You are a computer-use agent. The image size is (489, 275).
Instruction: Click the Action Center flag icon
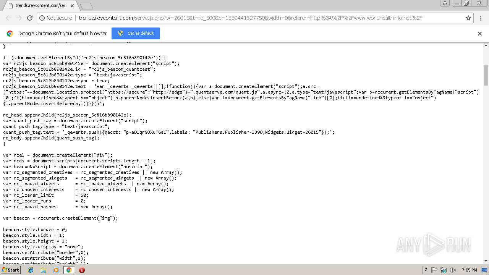(x=434, y=270)
